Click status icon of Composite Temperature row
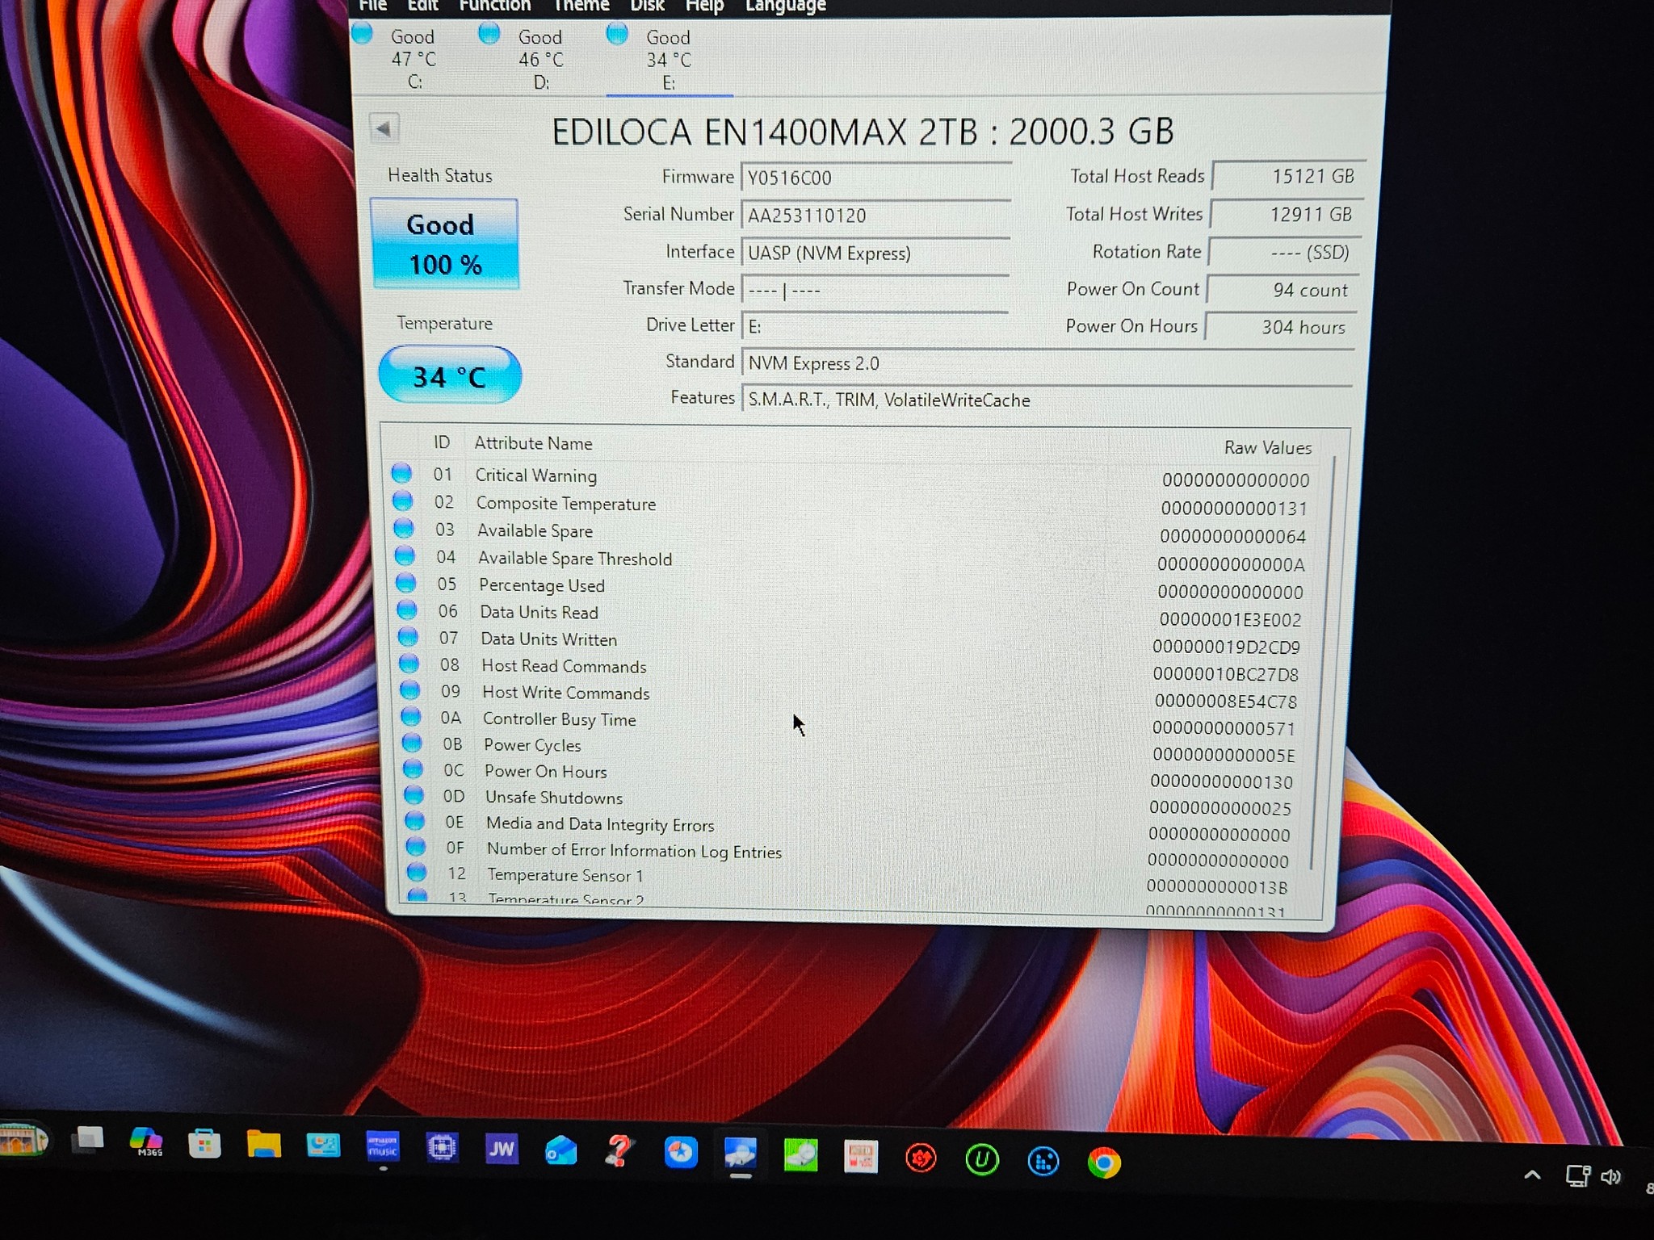This screenshot has height=1240, width=1654. pyautogui.click(x=402, y=501)
